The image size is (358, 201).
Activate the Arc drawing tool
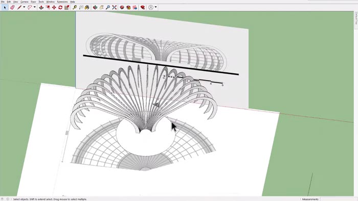30,8
